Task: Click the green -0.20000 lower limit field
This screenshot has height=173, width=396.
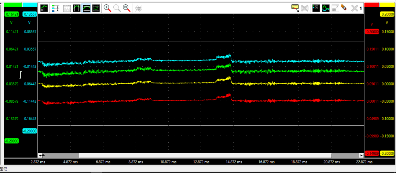Action: pos(12,141)
